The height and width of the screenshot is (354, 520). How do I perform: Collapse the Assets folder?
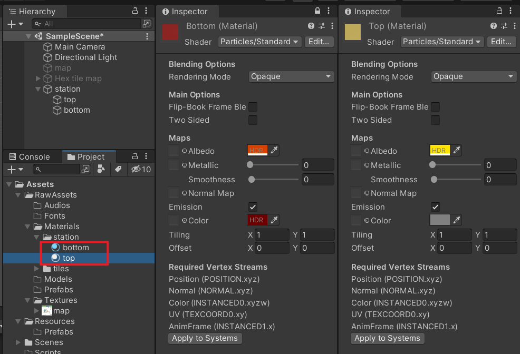point(9,184)
